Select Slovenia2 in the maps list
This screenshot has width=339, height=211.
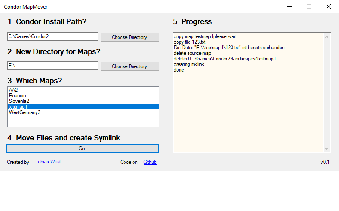[x=83, y=101]
